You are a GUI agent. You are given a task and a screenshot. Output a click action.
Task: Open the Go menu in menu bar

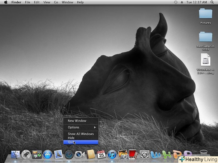point(56,2)
